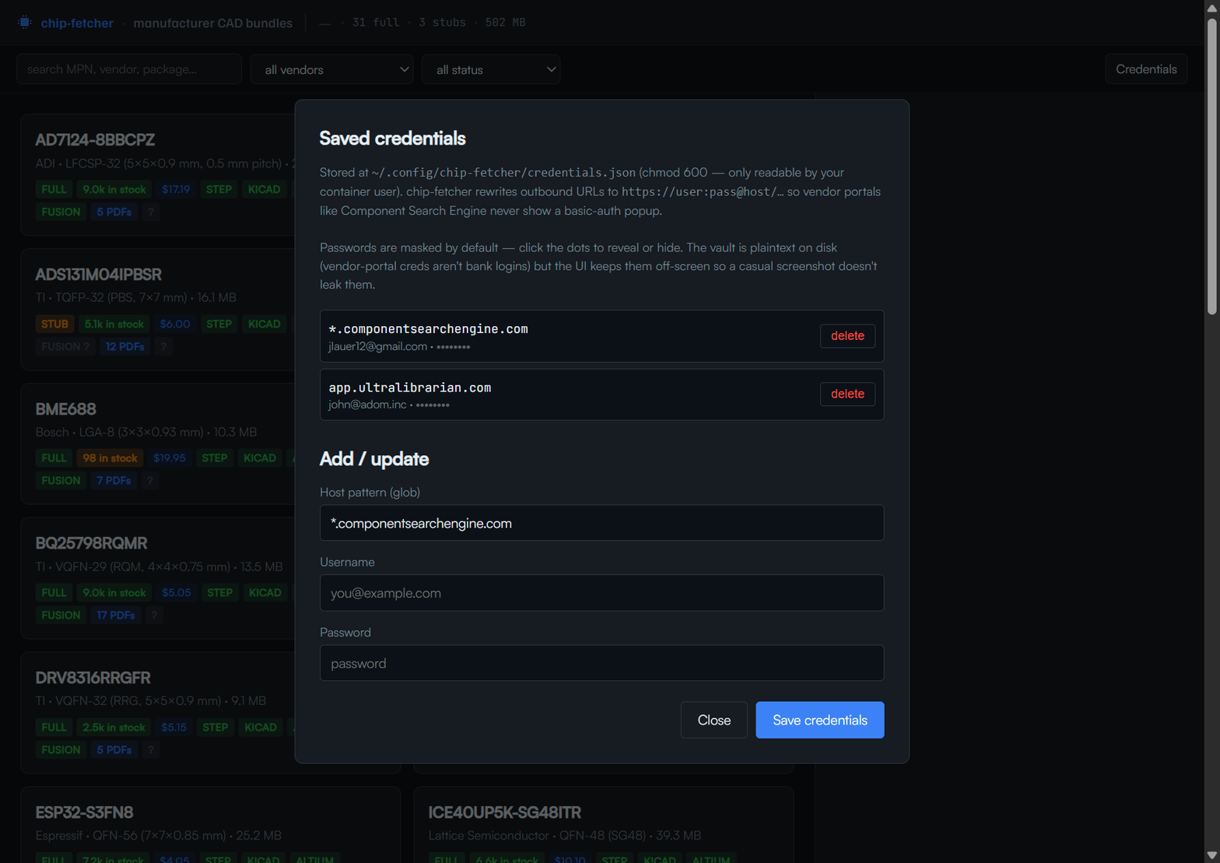The height and width of the screenshot is (863, 1220).
Task: Open the BME688 card title
Action: tap(65, 409)
